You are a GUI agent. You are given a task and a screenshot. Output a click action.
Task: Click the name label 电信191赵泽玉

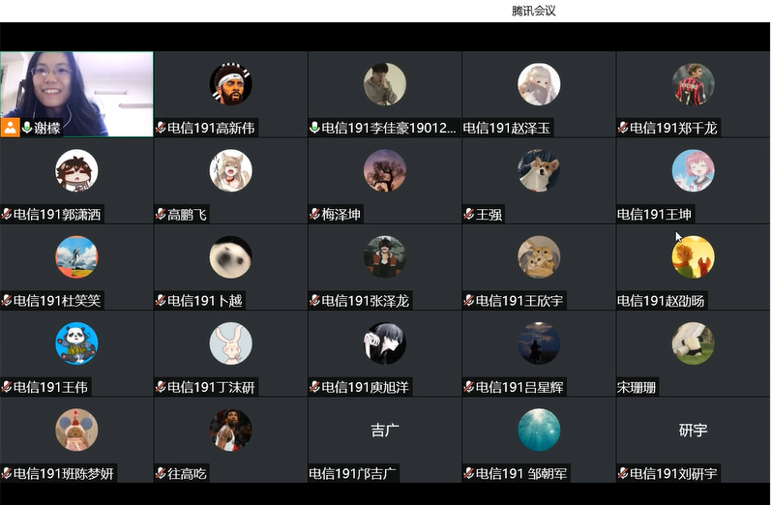[507, 129]
